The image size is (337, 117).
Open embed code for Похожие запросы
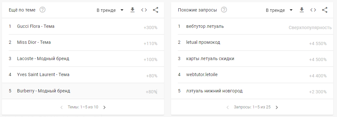[x=313, y=10]
